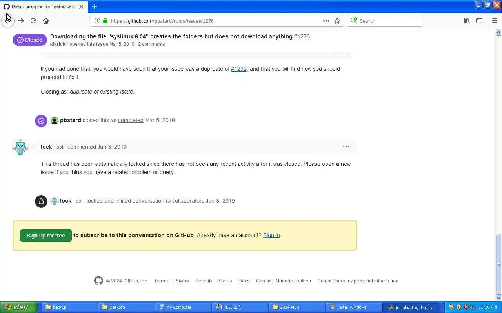This screenshot has height=313, width=502.
Task: Open footer Security link
Action: pyautogui.click(x=204, y=281)
